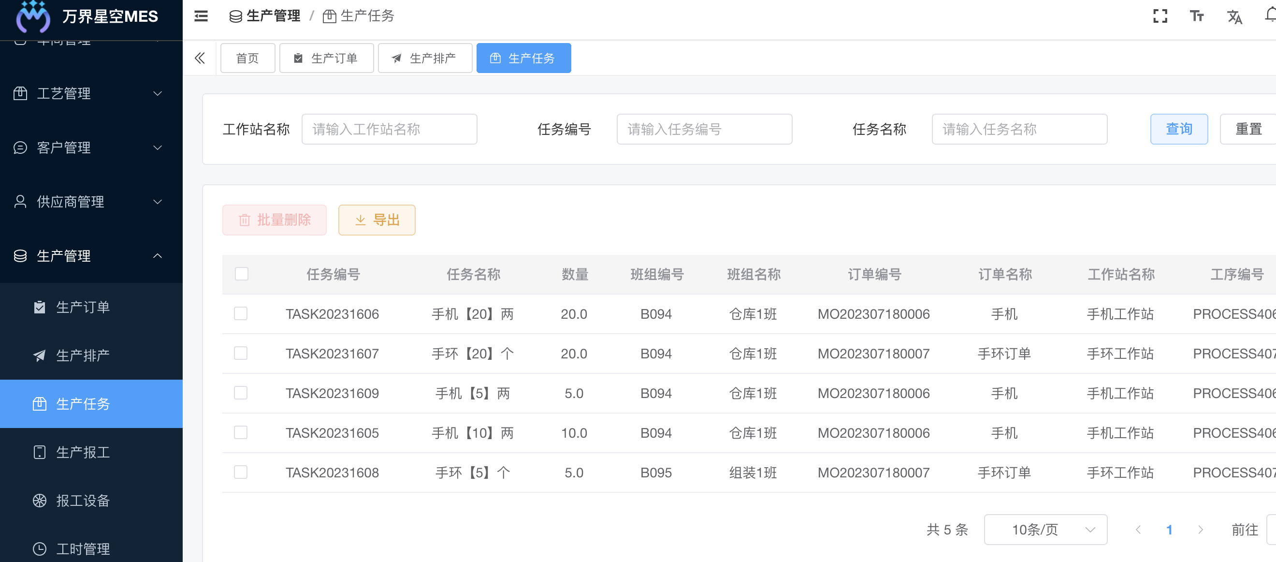Check the row for TASK20231606
This screenshot has width=1276, height=562.
241,314
